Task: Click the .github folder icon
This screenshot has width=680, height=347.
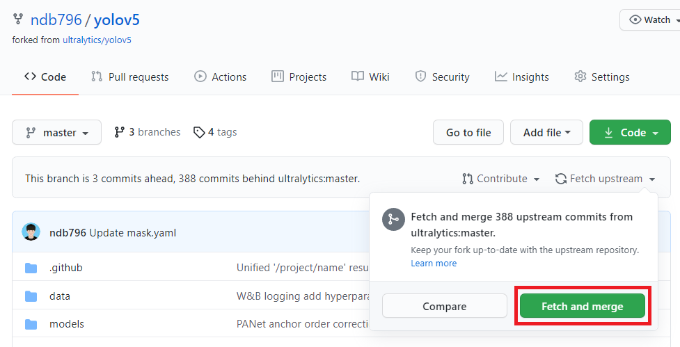Action: point(31,268)
